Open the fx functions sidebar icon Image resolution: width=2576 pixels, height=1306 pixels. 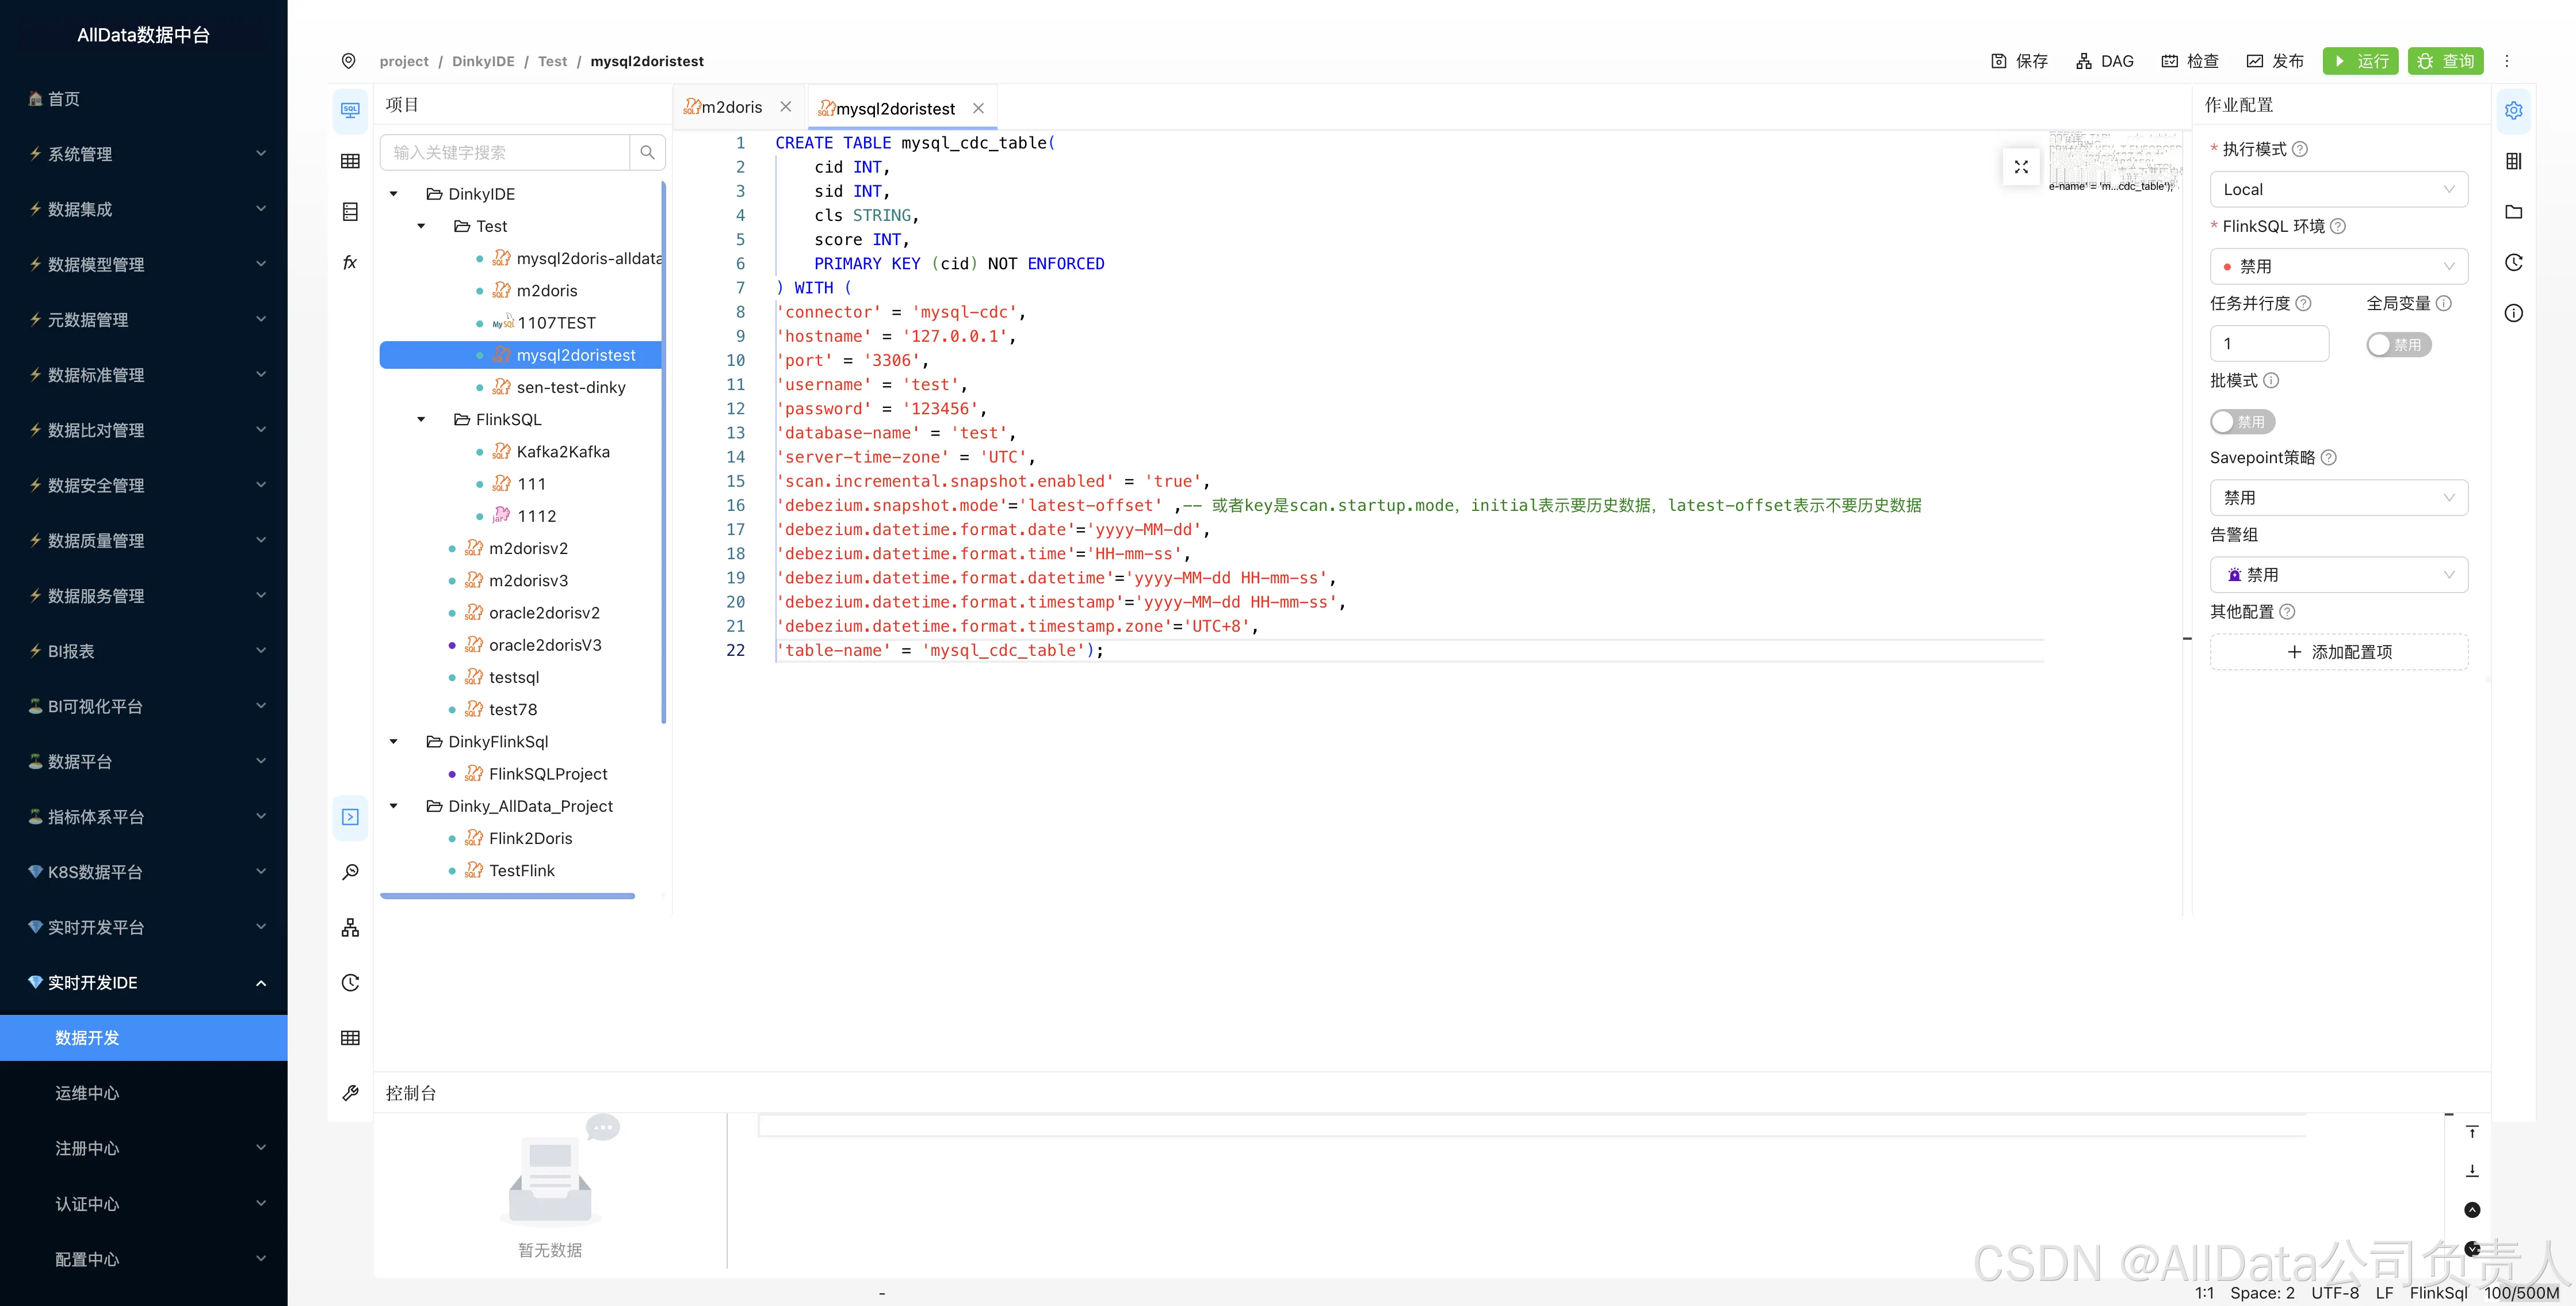pyautogui.click(x=350, y=263)
